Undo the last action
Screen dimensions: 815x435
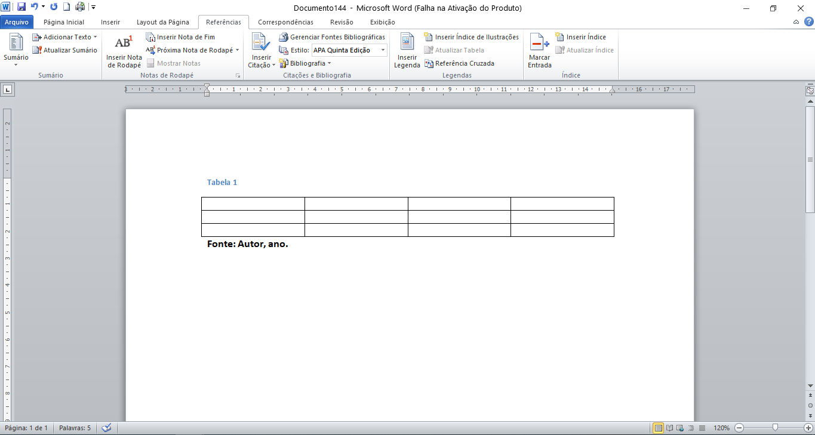(35, 7)
